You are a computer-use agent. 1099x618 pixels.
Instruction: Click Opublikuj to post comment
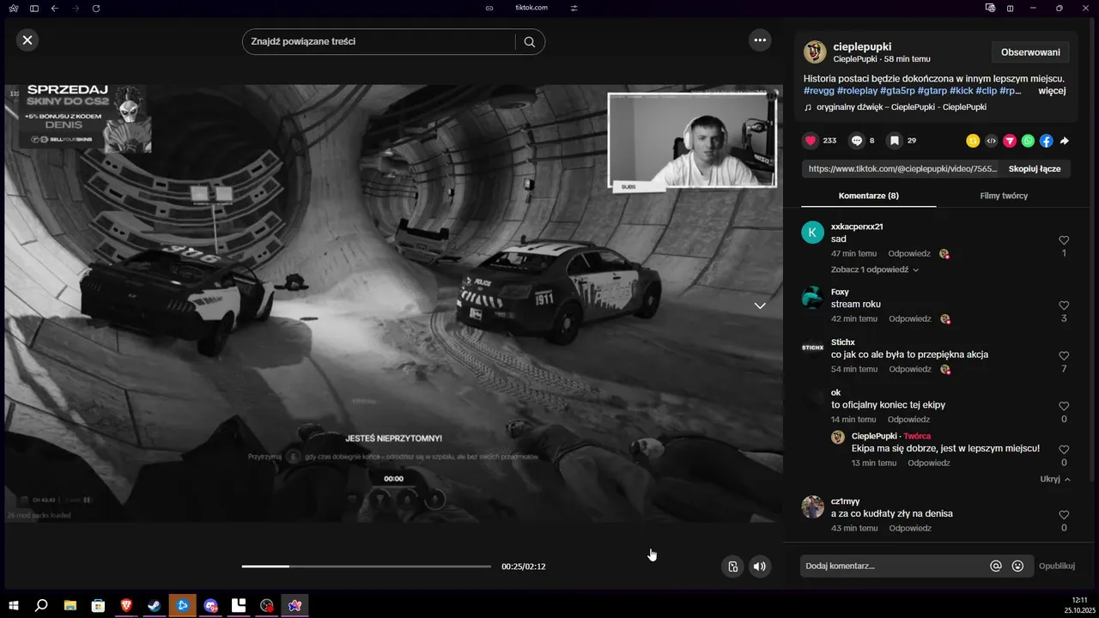1056,566
